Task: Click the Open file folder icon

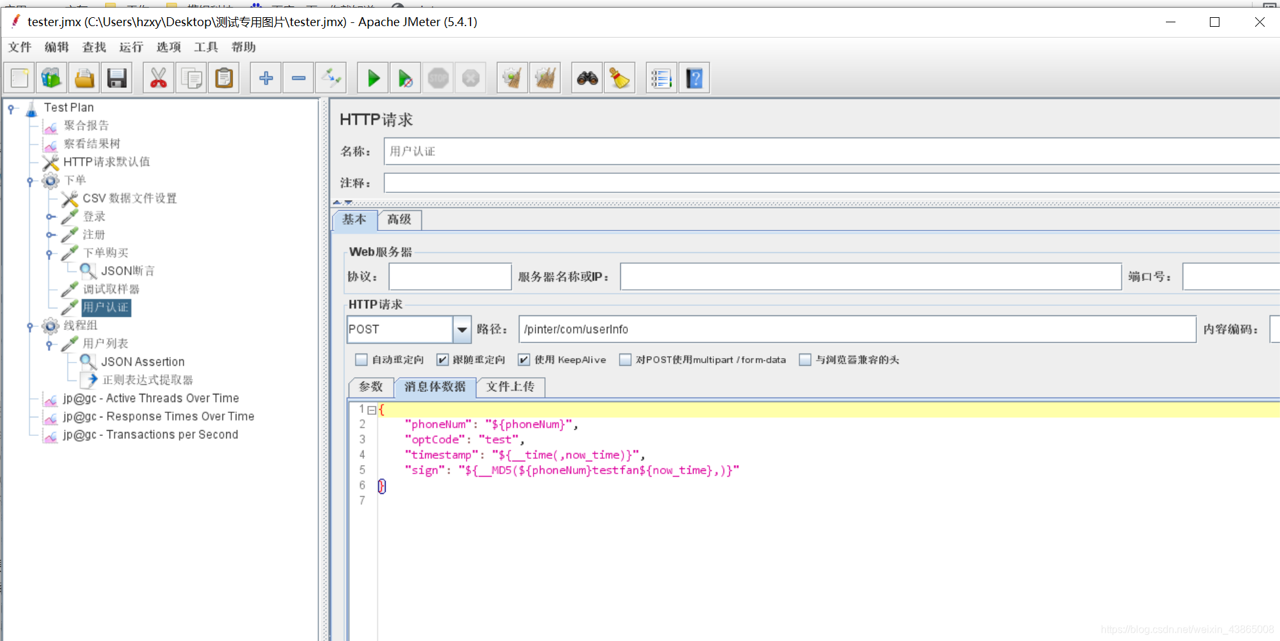Action: pos(84,78)
